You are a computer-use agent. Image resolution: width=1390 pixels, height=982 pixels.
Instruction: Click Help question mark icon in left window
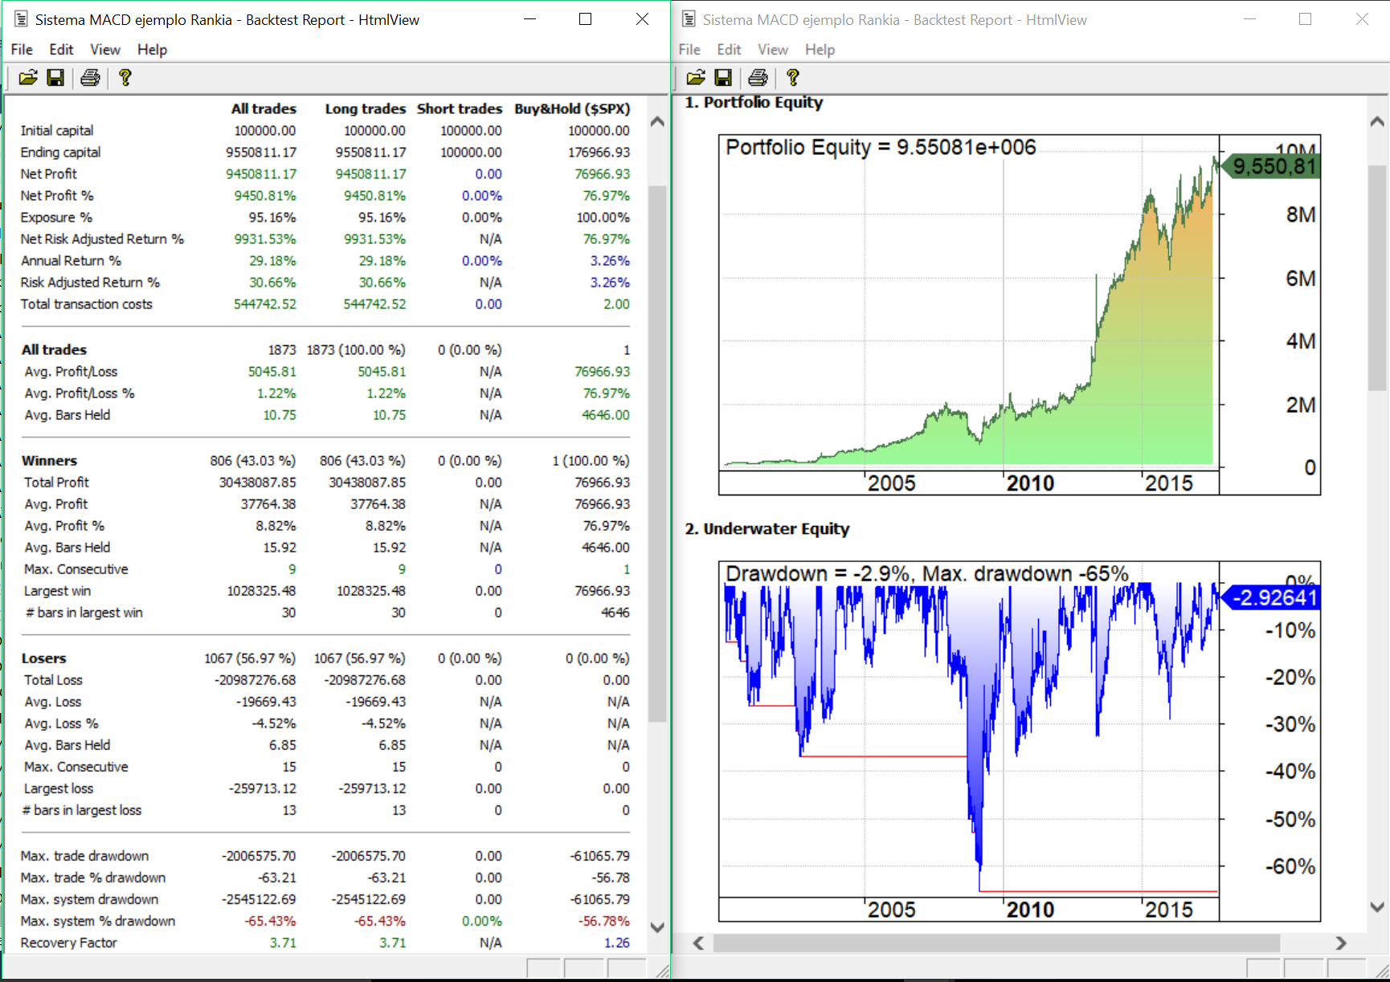coord(125,78)
